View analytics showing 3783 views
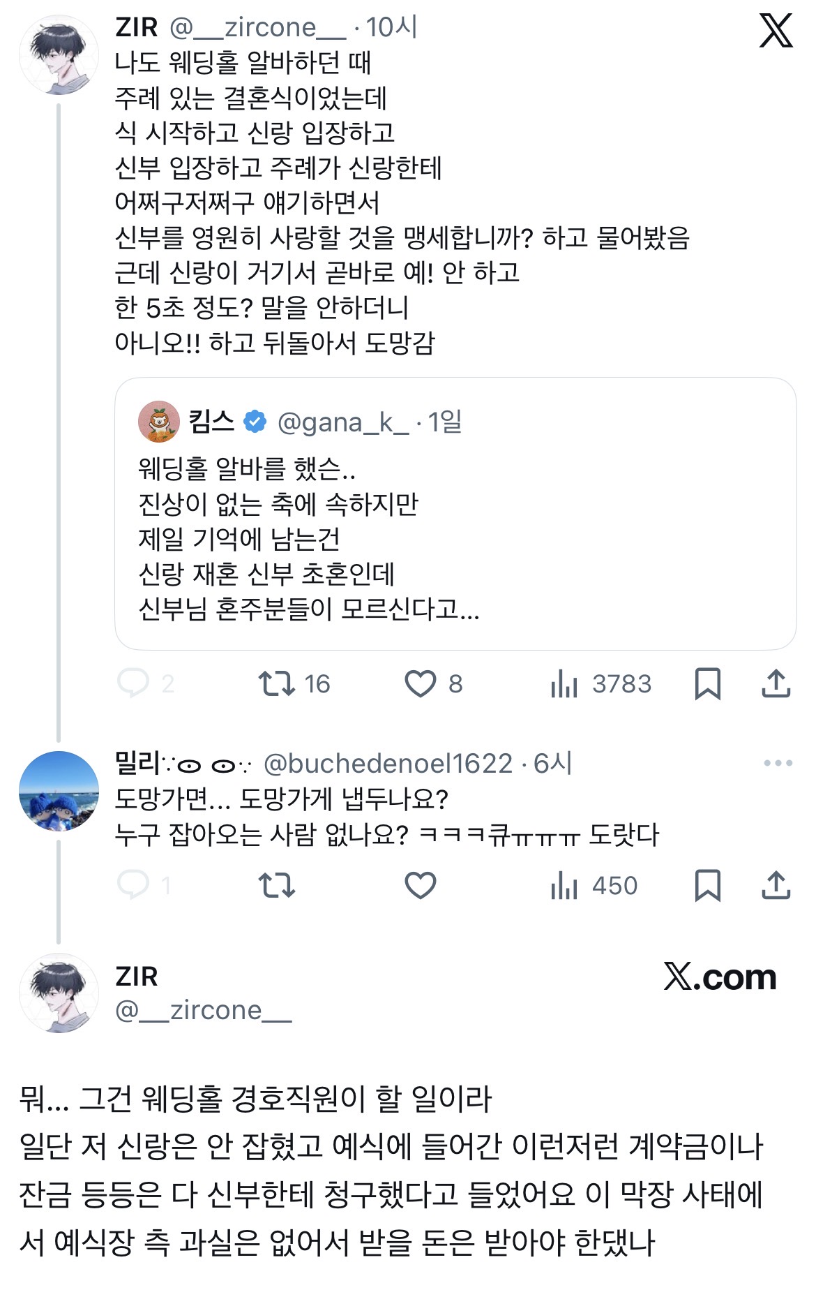 point(565,683)
